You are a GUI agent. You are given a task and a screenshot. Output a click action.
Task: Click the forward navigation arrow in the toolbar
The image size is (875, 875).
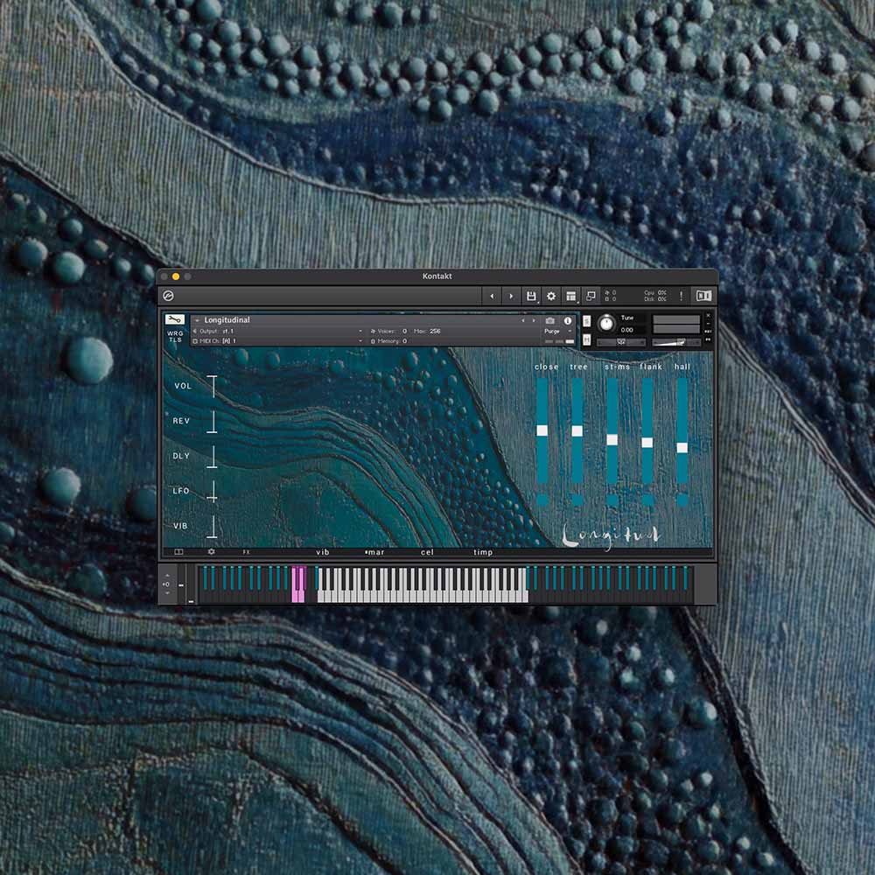point(512,295)
